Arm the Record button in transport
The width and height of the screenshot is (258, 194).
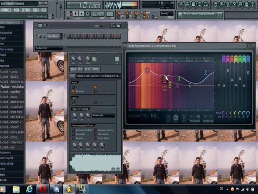(x=88, y=13)
